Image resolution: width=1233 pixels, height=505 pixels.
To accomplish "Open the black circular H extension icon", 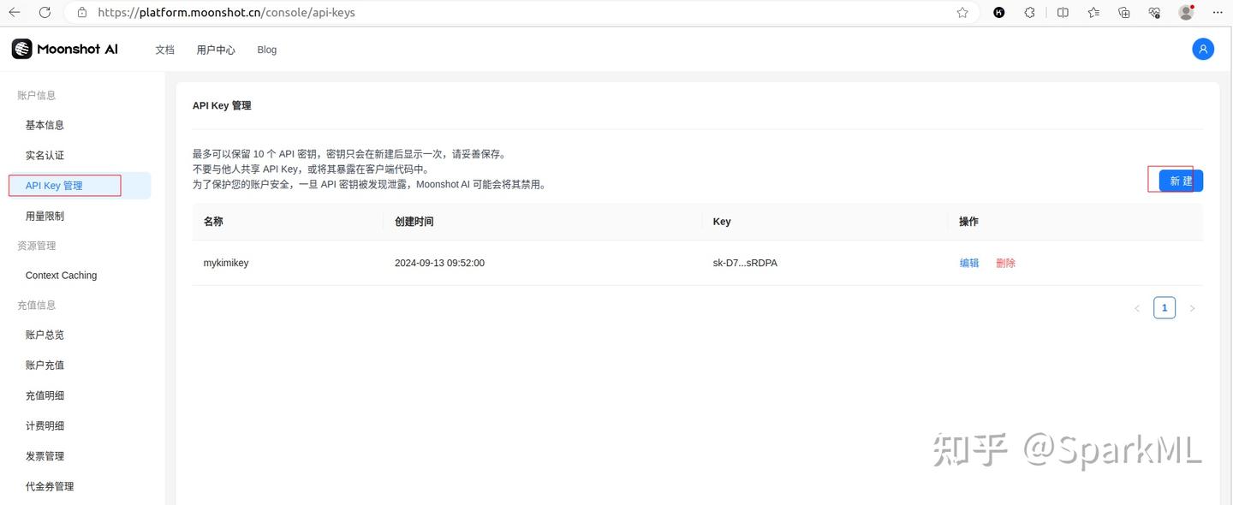I will (x=999, y=13).
